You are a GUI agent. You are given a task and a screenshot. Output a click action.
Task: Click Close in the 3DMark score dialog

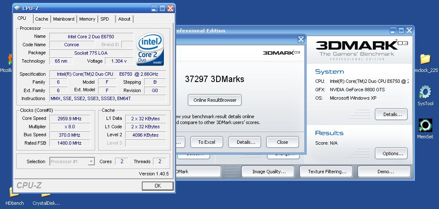(282, 142)
